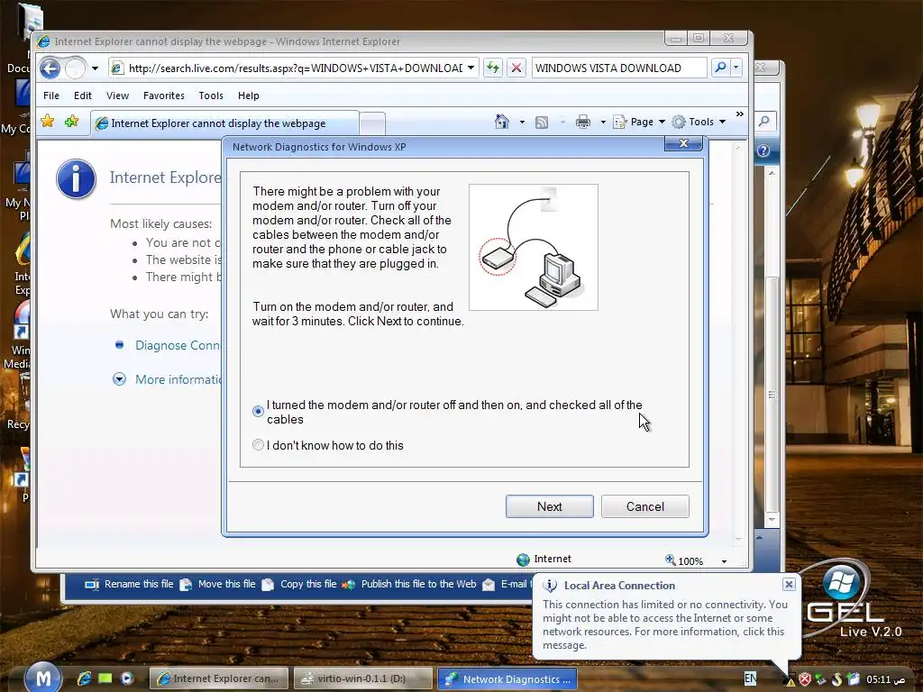Image resolution: width=923 pixels, height=692 pixels.
Task: Switch to Internet Explorer taskbar button
Action: (219, 678)
